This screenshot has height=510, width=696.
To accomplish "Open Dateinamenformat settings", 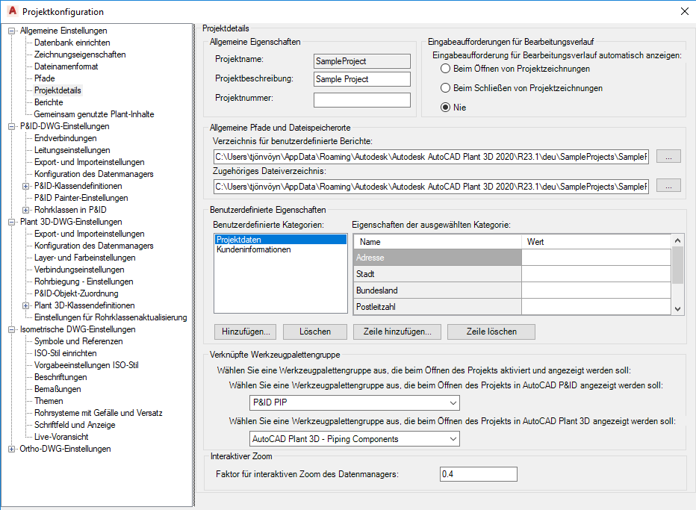I will pos(66,66).
